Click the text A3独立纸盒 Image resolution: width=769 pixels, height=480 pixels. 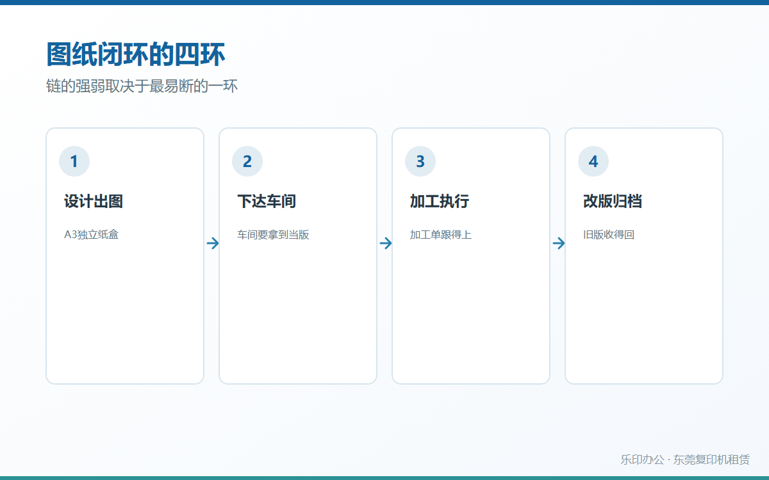92,235
